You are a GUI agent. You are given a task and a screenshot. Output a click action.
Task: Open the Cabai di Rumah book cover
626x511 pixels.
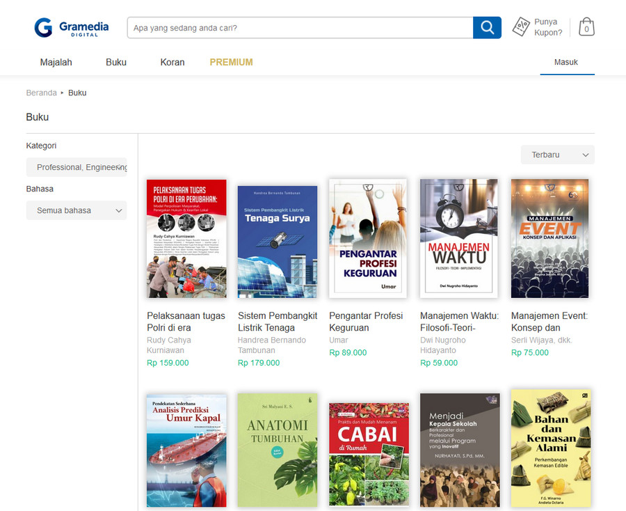pyautogui.click(x=368, y=454)
